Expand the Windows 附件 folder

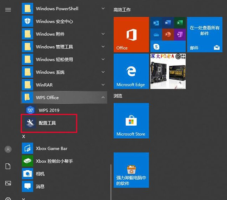pyautogui.click(x=64, y=34)
